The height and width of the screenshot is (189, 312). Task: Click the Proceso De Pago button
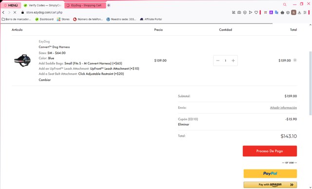[270, 151]
